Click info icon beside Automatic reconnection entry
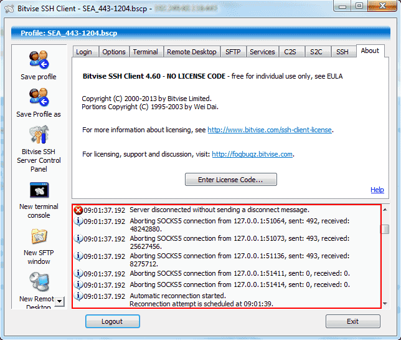Image resolution: width=401 pixels, height=340 pixels. click(x=78, y=296)
